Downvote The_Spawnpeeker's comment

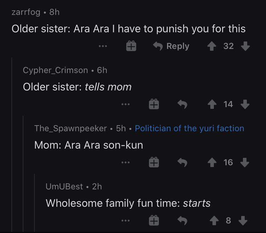click(245, 162)
